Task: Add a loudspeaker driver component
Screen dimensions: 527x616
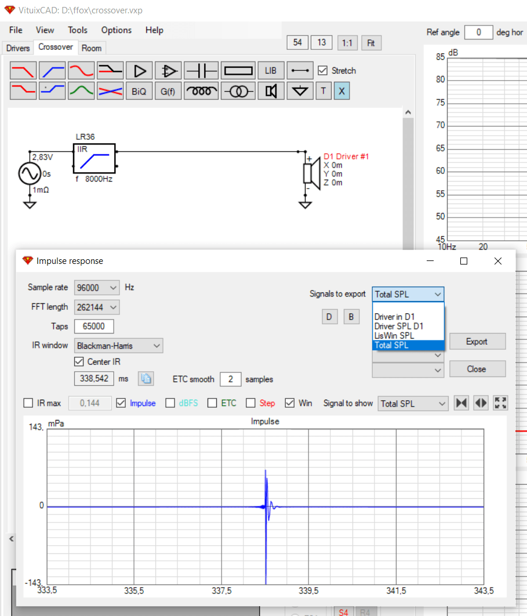Action: (x=271, y=91)
